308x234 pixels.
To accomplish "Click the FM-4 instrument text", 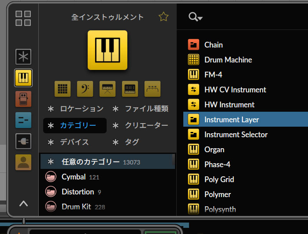I will coord(213,75).
